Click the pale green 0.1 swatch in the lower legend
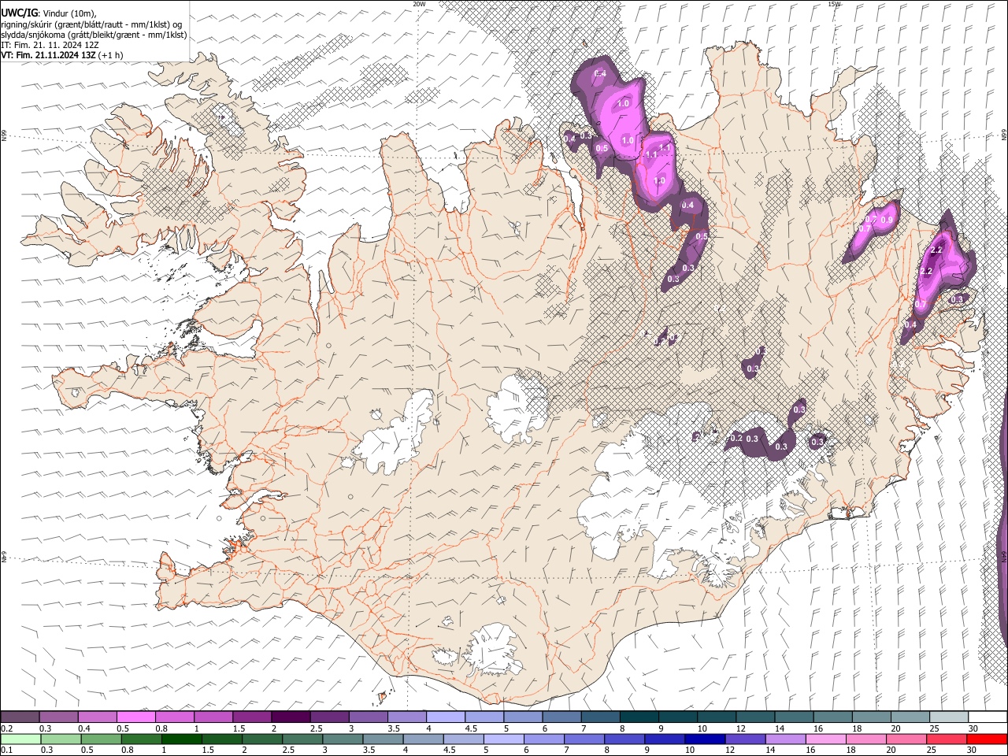Image resolution: width=1008 pixels, height=756 pixels. pyautogui.click(x=21, y=739)
